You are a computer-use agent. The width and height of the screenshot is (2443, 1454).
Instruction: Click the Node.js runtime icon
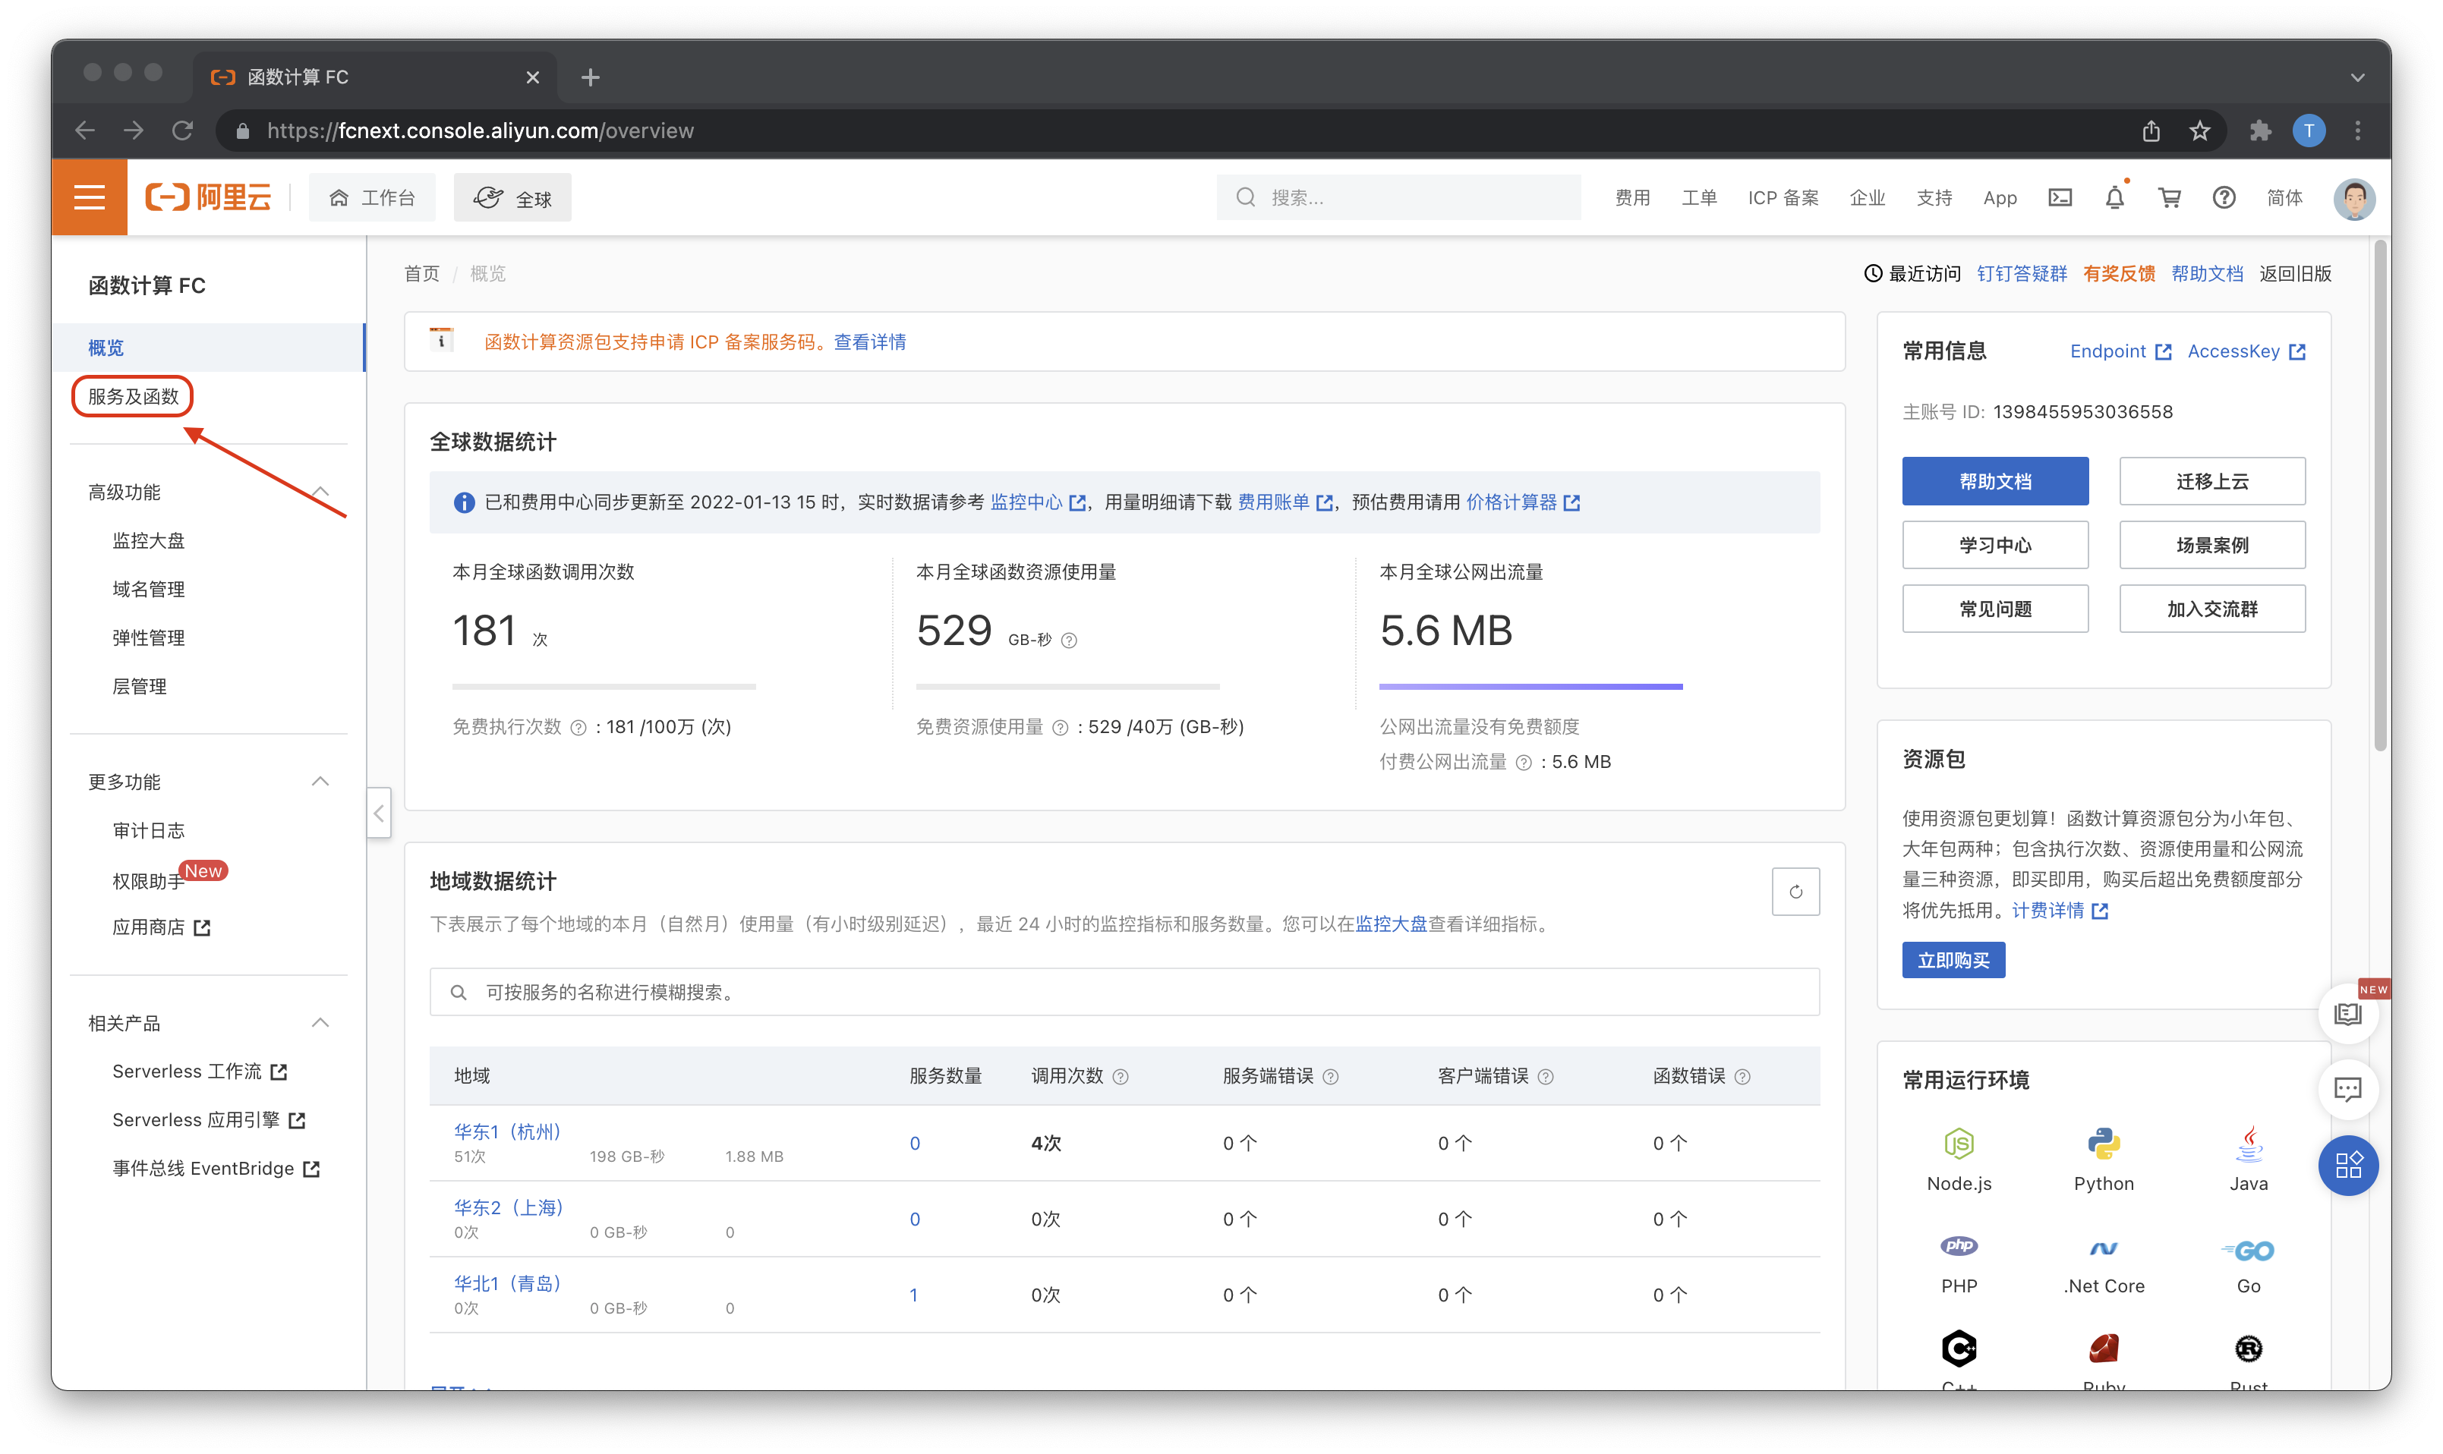1959,1144
